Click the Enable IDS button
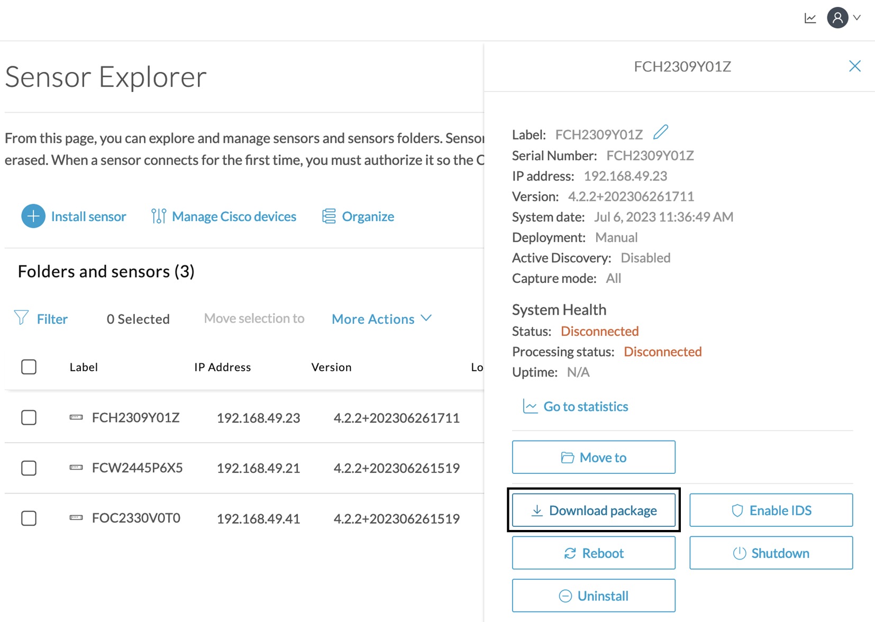 click(x=771, y=510)
